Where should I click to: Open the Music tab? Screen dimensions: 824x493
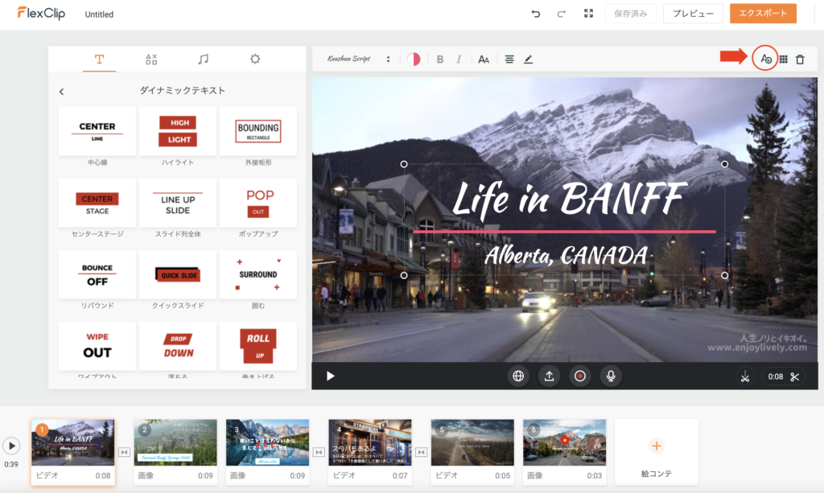pyautogui.click(x=204, y=60)
